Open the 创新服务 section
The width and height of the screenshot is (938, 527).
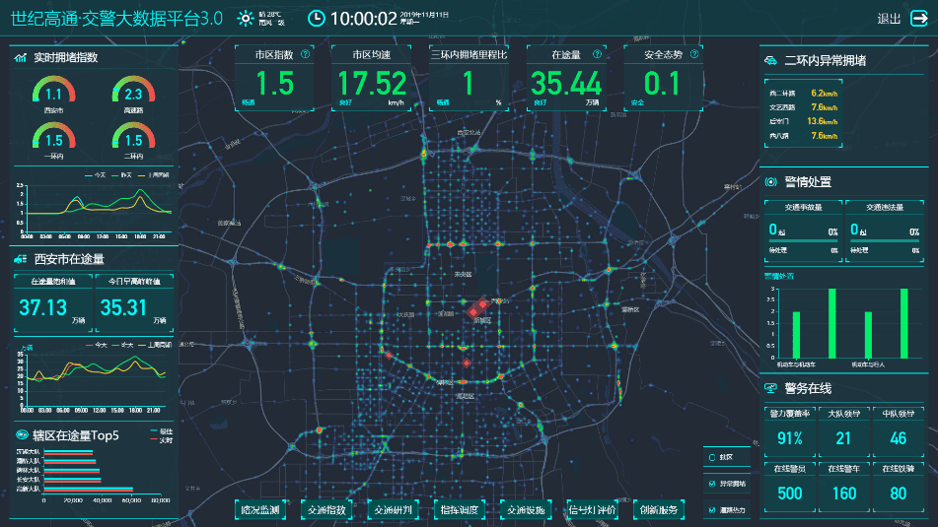(x=658, y=509)
